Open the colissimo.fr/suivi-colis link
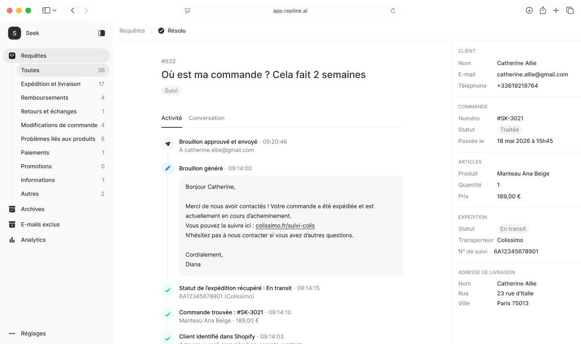 pos(285,226)
